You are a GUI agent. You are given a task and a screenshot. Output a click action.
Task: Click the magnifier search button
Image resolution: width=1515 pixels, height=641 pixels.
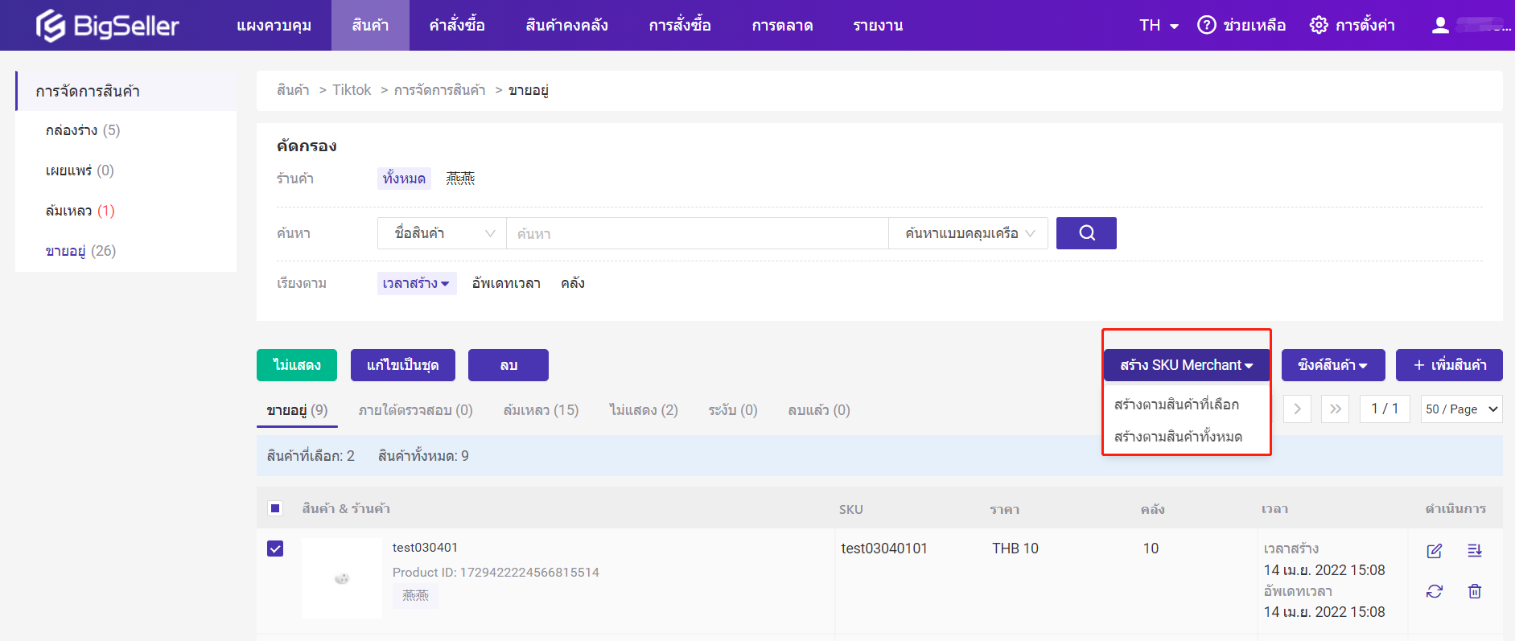pyautogui.click(x=1085, y=233)
